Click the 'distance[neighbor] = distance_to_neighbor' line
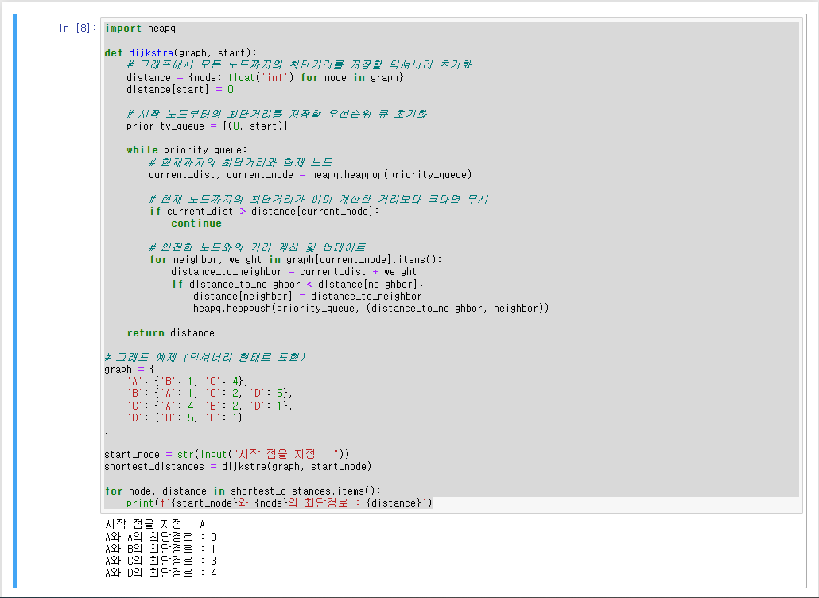 [x=307, y=296]
